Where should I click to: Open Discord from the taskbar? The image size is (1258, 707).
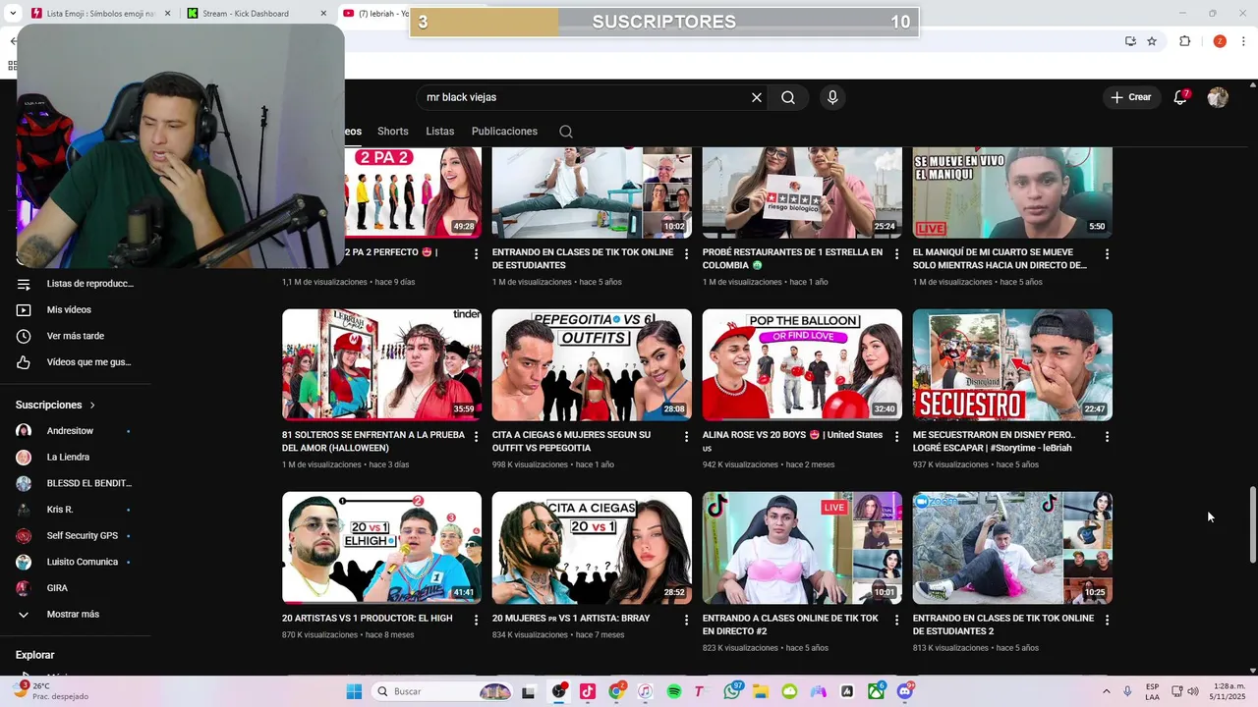click(905, 691)
